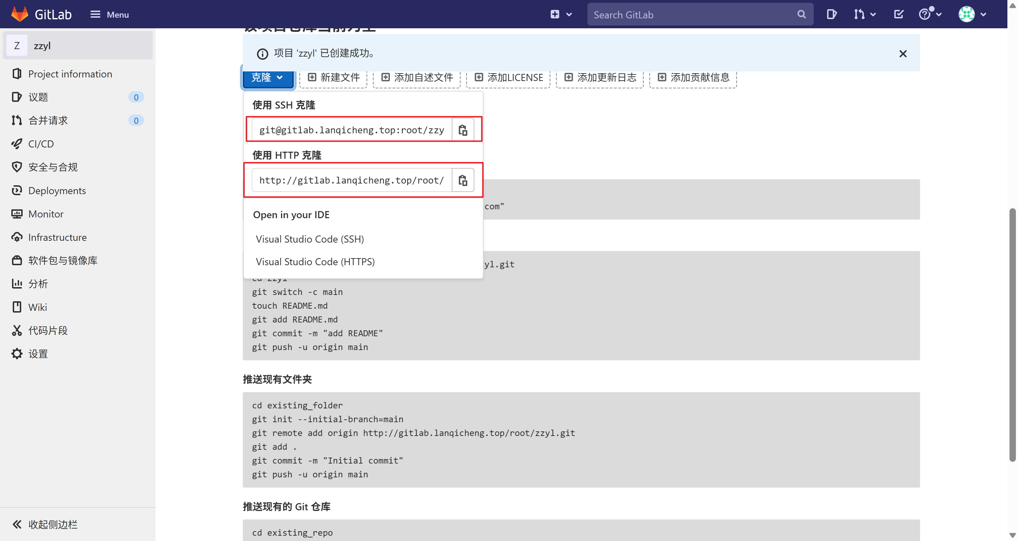Open the zzyl project in sidebar
The height and width of the screenshot is (541, 1018).
[x=78, y=46]
